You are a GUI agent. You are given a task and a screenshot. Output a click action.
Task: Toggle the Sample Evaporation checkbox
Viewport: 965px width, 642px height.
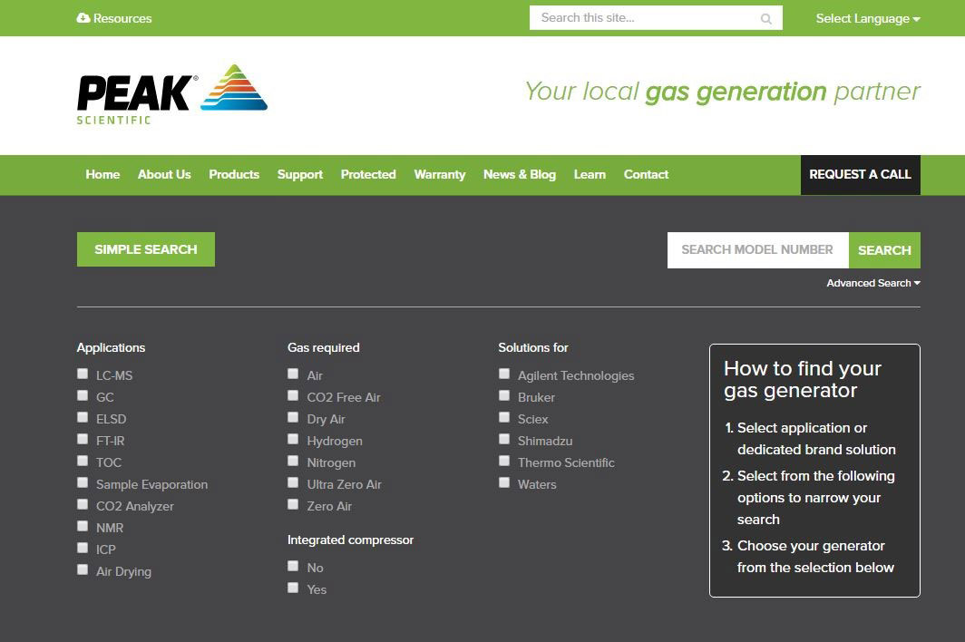point(83,482)
